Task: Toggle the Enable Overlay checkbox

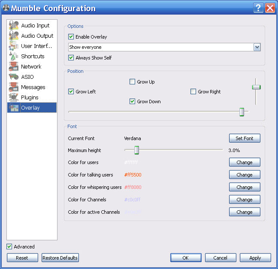Action: click(71, 37)
